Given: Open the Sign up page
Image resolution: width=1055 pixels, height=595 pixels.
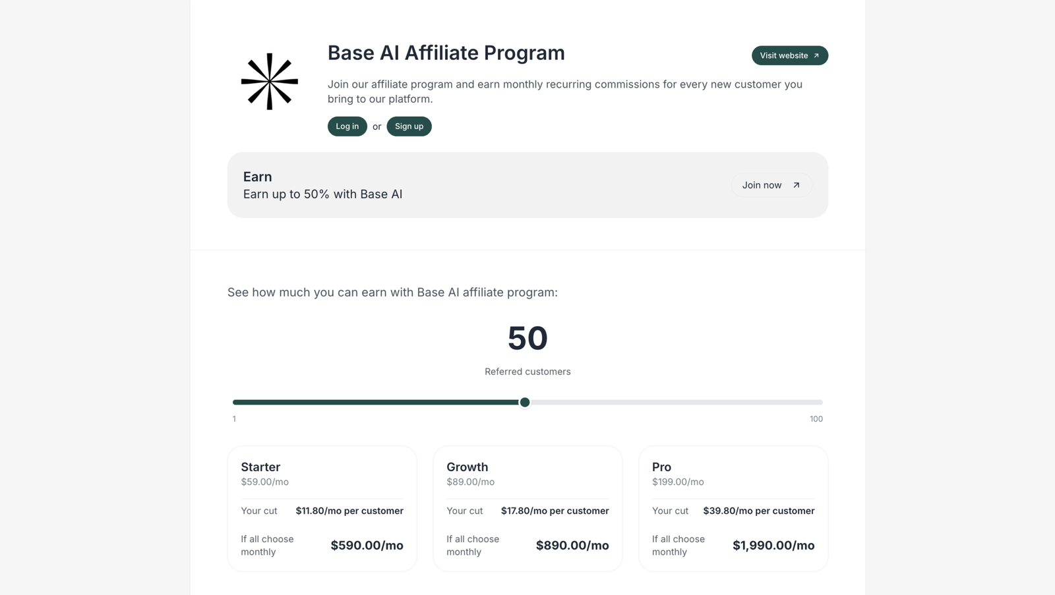Looking at the screenshot, I should click(x=409, y=126).
